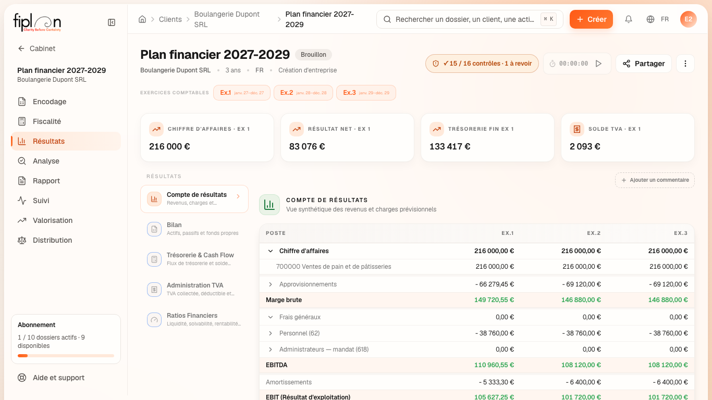Change language with the FR selector
Image resolution: width=712 pixels, height=400 pixels.
(658, 19)
